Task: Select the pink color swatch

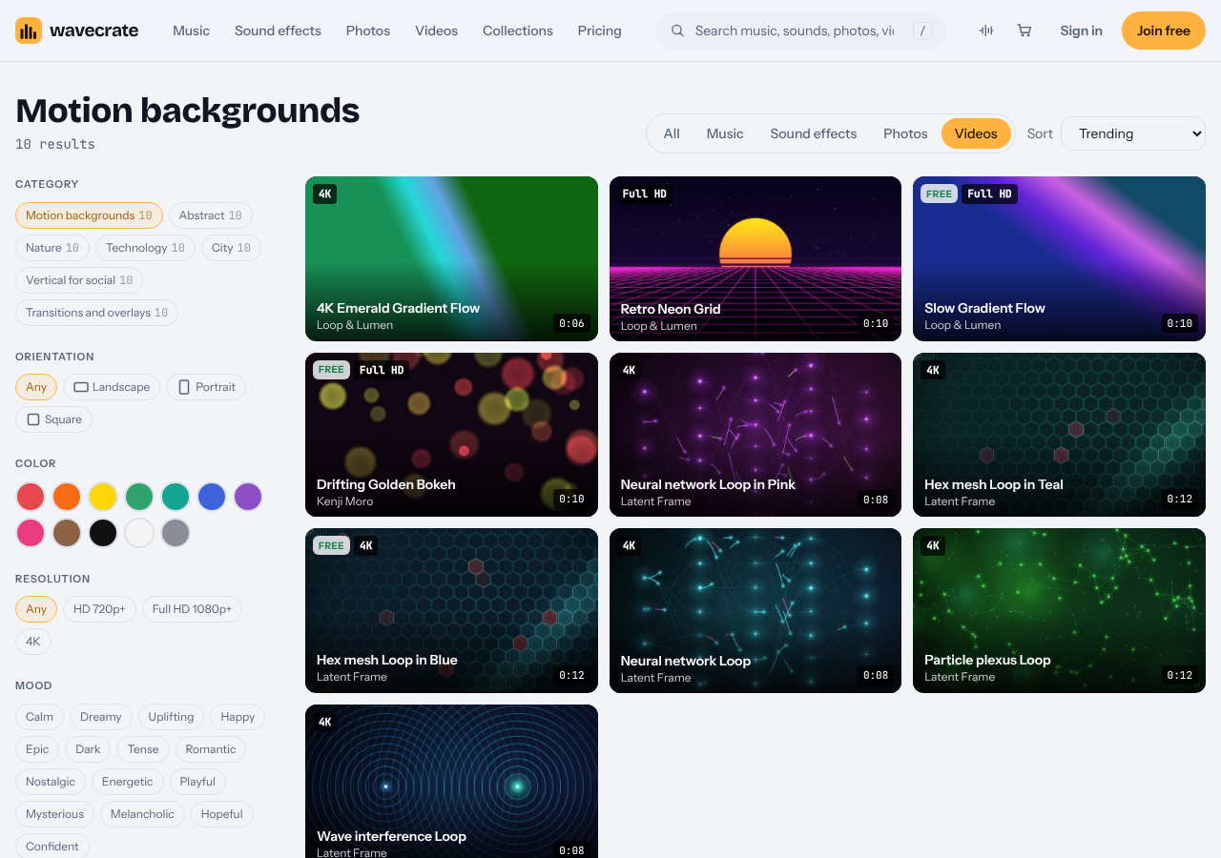Action: [x=31, y=533]
